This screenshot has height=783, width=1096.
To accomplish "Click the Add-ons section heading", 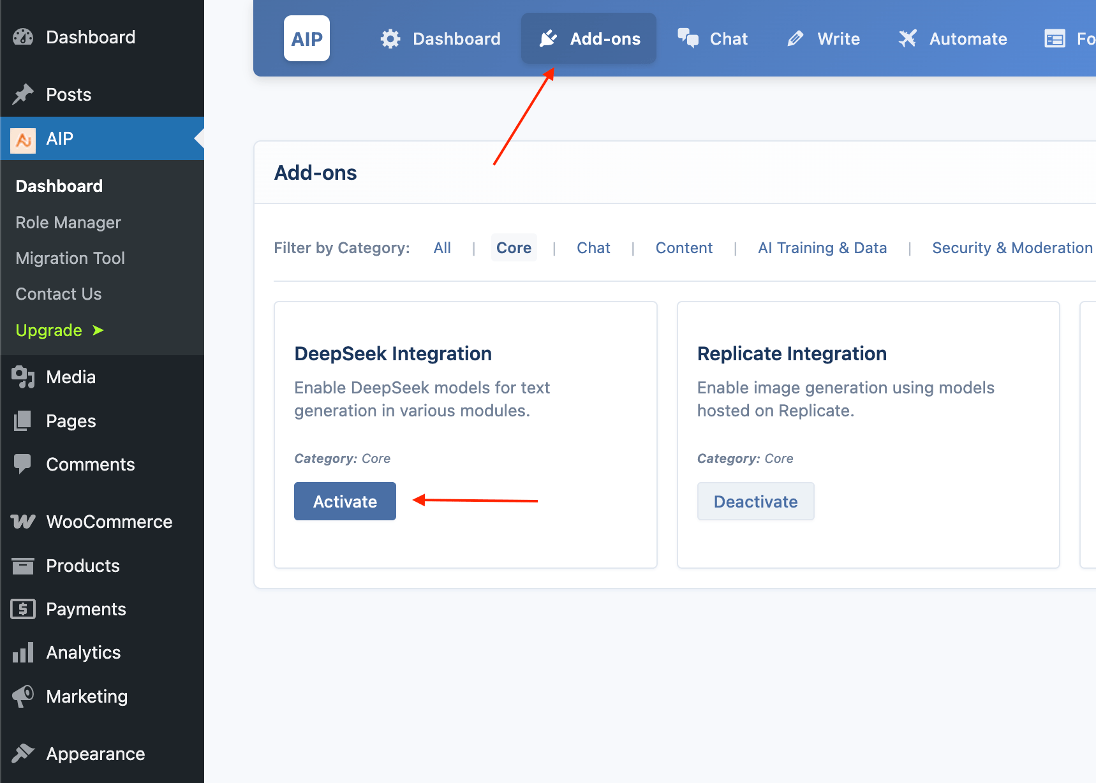I will pyautogui.click(x=315, y=173).
